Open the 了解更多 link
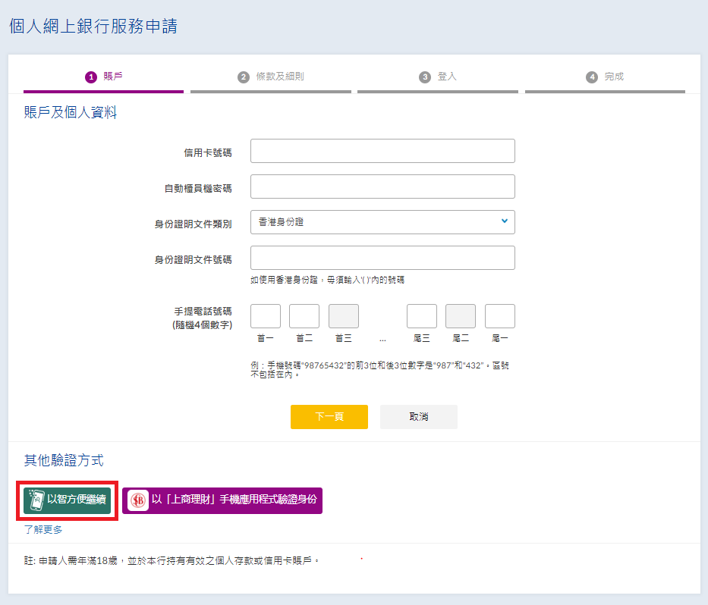The height and width of the screenshot is (605, 708). 43,530
